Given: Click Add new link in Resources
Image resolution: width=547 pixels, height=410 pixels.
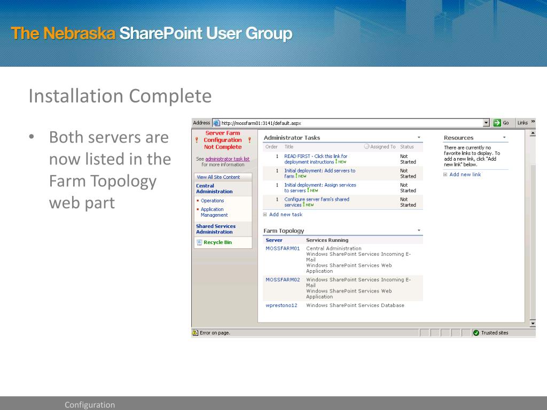Looking at the screenshot, I should click(465, 175).
